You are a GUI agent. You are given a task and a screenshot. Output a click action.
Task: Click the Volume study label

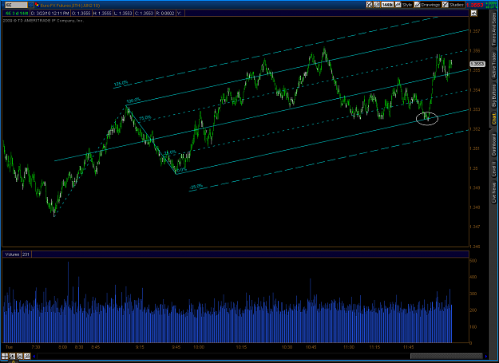12,254
